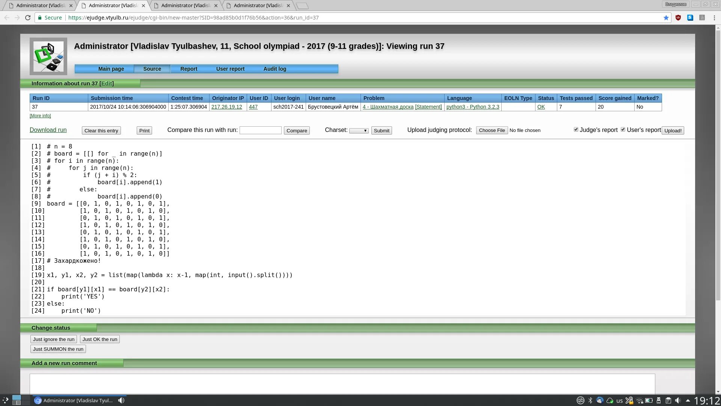Reload the page with the refresh icon
This screenshot has width=721, height=406.
(28, 18)
